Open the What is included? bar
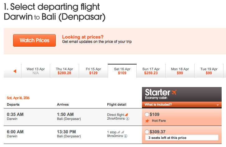The image size is (226, 147). 182,104
